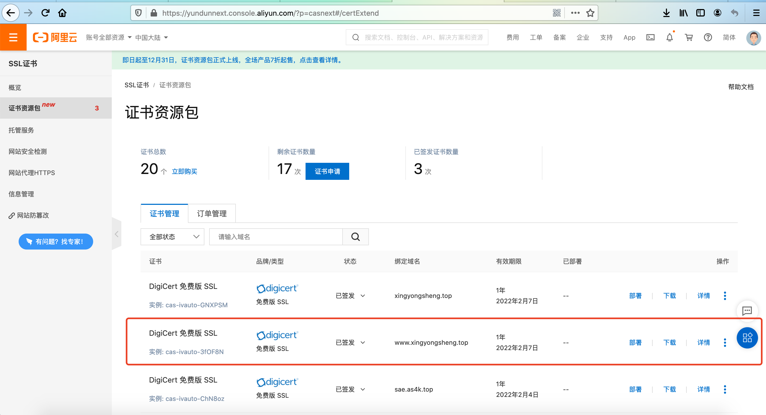This screenshot has height=415, width=766.
Task: Open the Firefox library icon
Action: 684,13
